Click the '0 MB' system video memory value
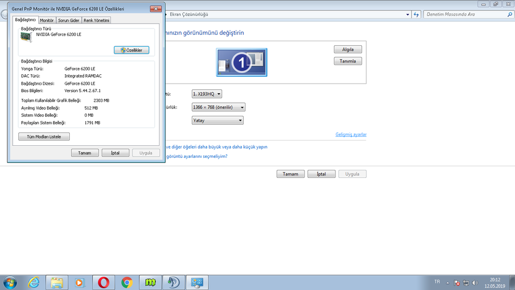Image resolution: width=515 pixels, height=290 pixels. [89, 116]
